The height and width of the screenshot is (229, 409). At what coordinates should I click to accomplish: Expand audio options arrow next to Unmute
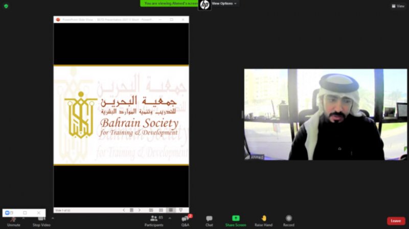pyautogui.click(x=24, y=218)
